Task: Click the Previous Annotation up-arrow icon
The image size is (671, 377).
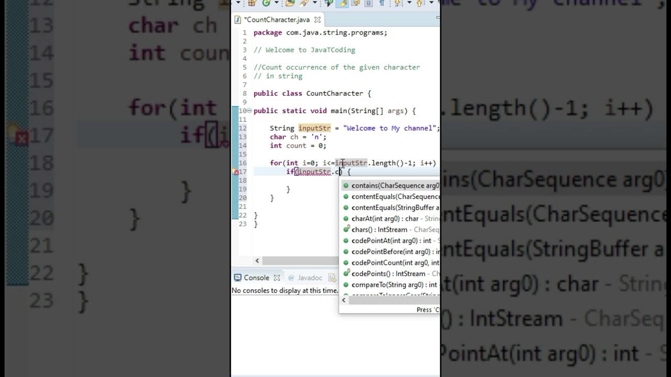Action: coord(419,3)
